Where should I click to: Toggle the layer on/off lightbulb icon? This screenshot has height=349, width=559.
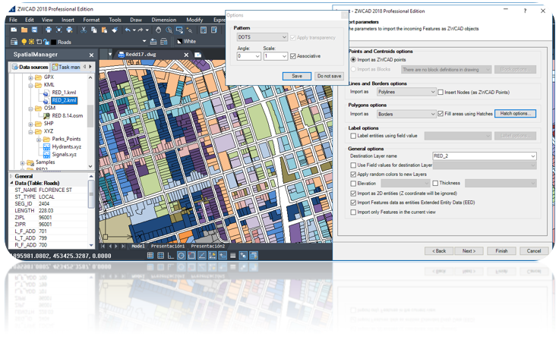pos(24,42)
